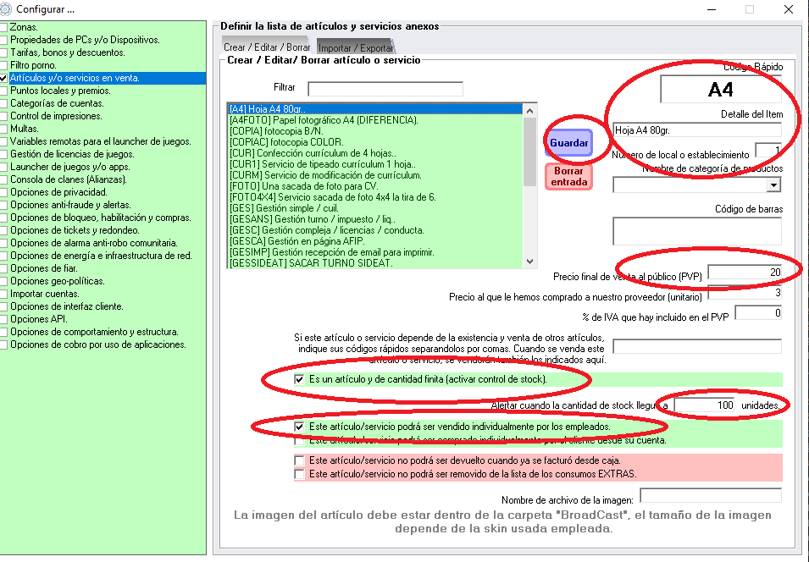Click the dependent article codes field
Screen dimensions: 809x562
click(697, 346)
